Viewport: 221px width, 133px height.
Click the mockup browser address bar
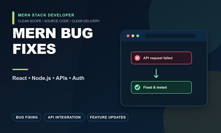pyautogui.click(x=170, y=36)
